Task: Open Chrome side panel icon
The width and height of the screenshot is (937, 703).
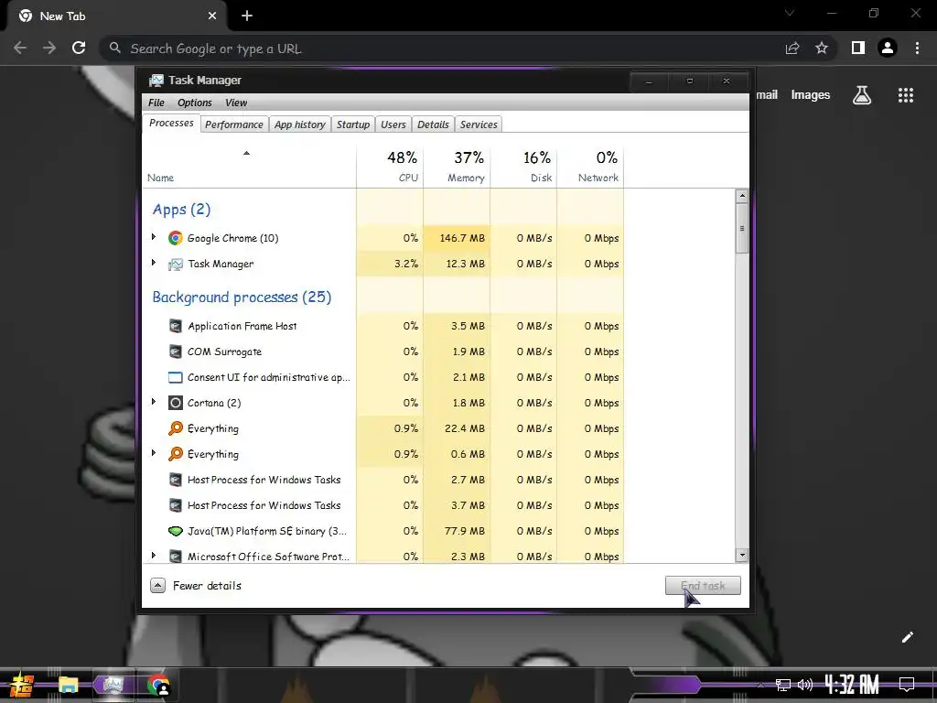Action: click(858, 48)
